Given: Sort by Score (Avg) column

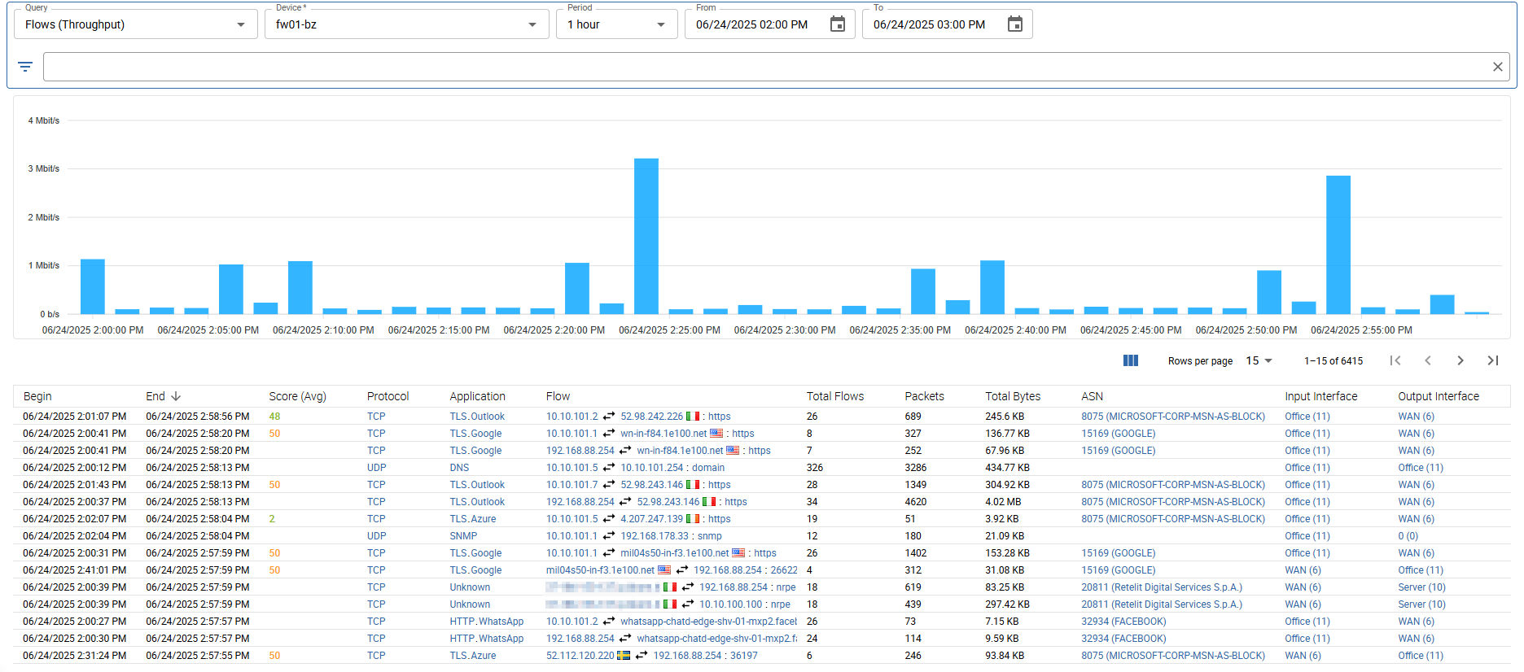Looking at the screenshot, I should pos(297,396).
